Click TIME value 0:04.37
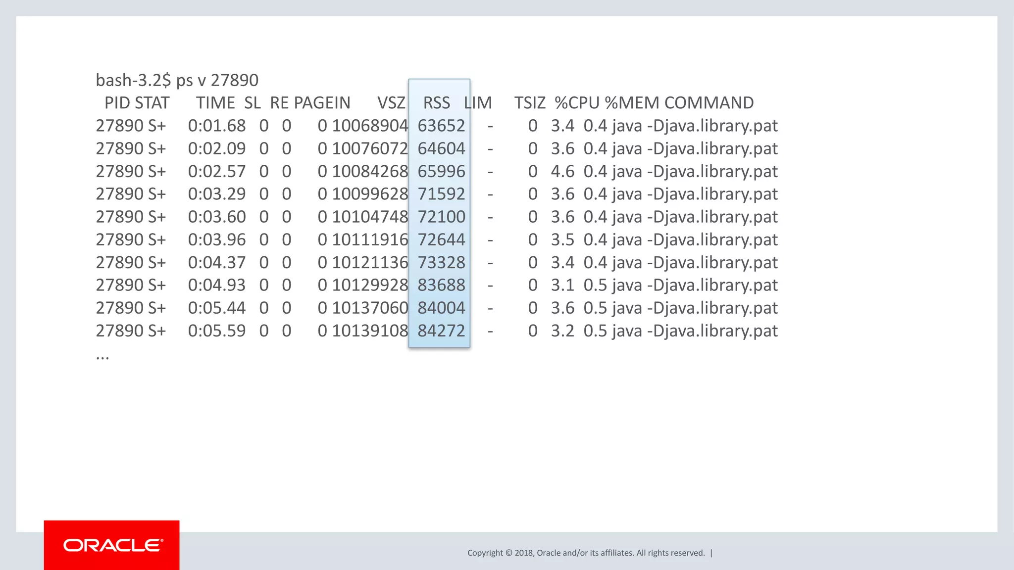This screenshot has height=570, width=1014. pos(217,262)
